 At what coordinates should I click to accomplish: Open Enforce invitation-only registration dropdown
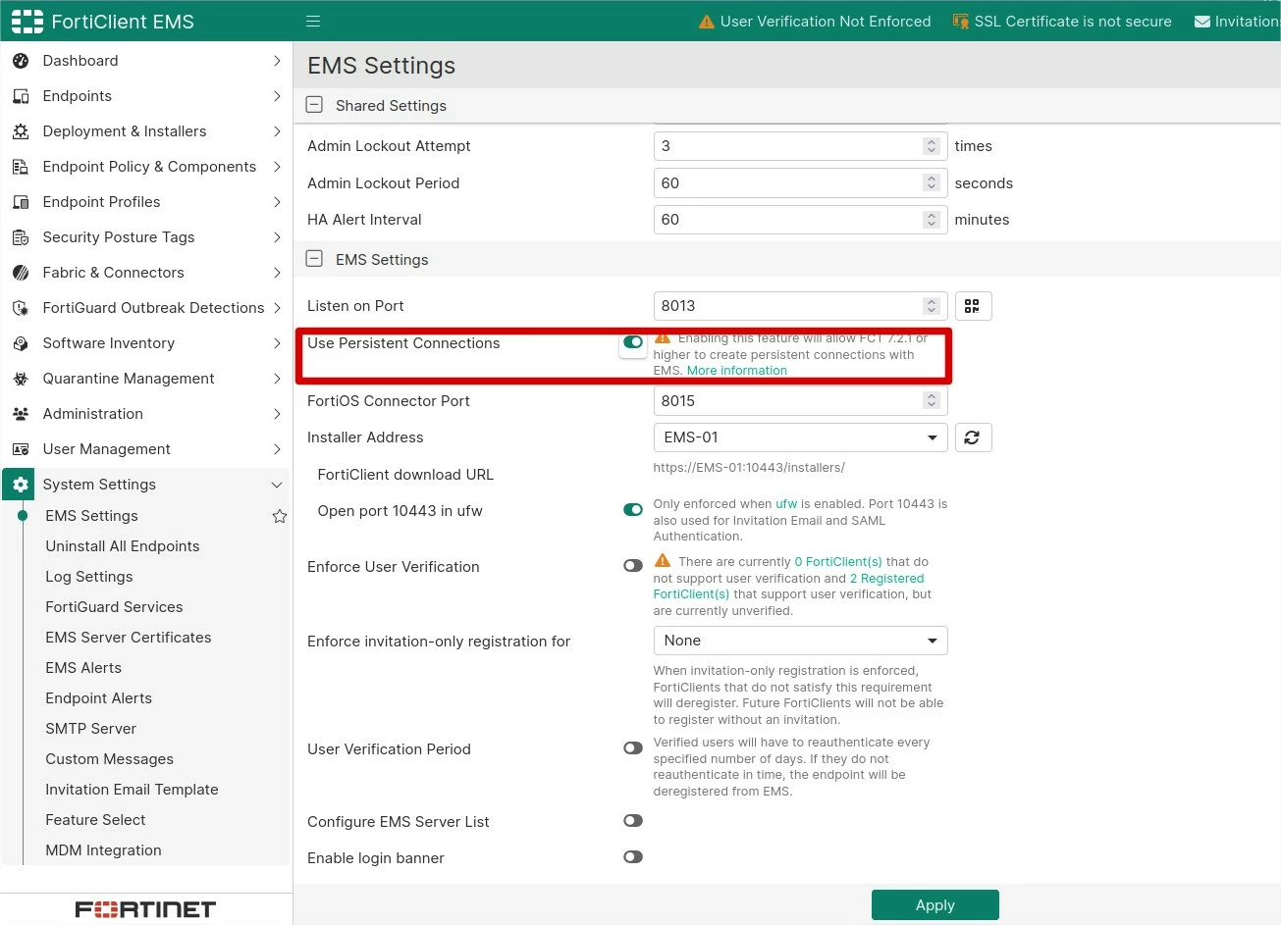pyautogui.click(x=800, y=641)
